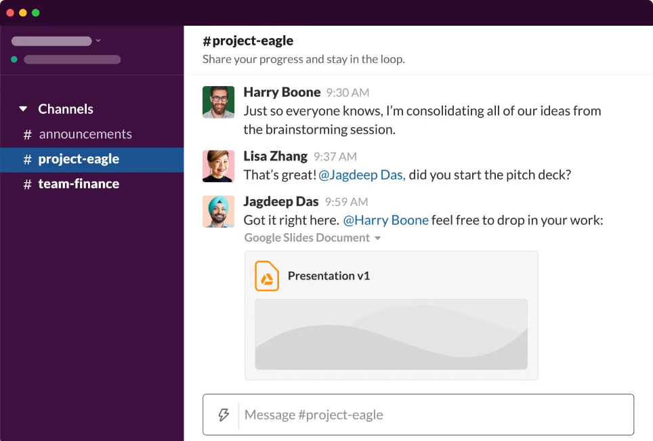
Task: Click the channel topic description text
Action: [x=303, y=59]
